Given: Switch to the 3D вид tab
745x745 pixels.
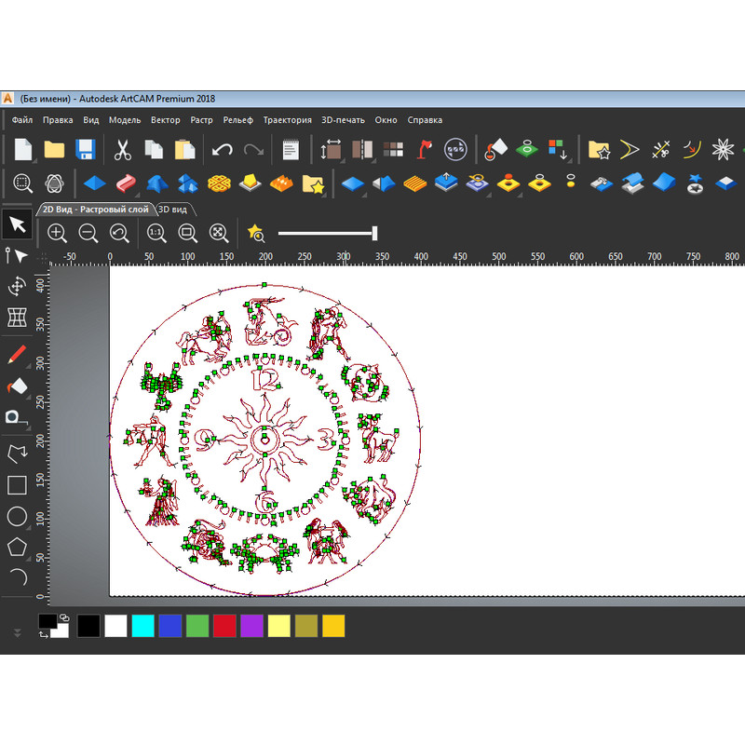Looking at the screenshot, I should coord(173,209).
